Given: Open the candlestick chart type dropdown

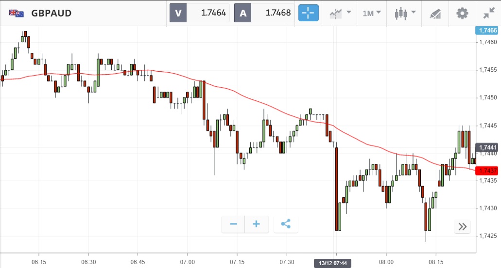Looking at the screenshot, I should click(405, 13).
